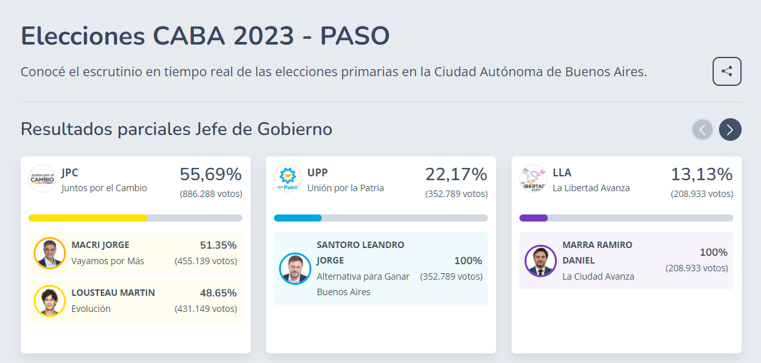761x363 pixels.
Task: Click the Elecciones CABA 2023 - PASO heading
Action: point(205,36)
